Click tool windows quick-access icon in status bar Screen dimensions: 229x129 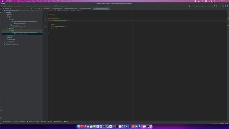click(1, 123)
